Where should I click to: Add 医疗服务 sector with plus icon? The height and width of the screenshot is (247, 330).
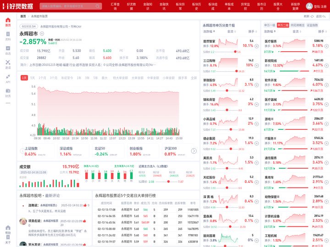click(326, 46)
